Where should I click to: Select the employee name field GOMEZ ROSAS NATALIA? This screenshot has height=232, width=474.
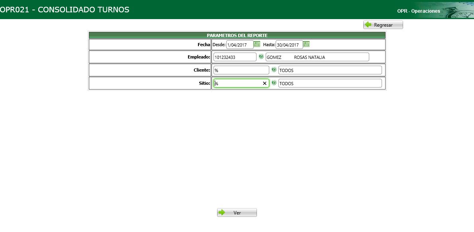point(317,57)
